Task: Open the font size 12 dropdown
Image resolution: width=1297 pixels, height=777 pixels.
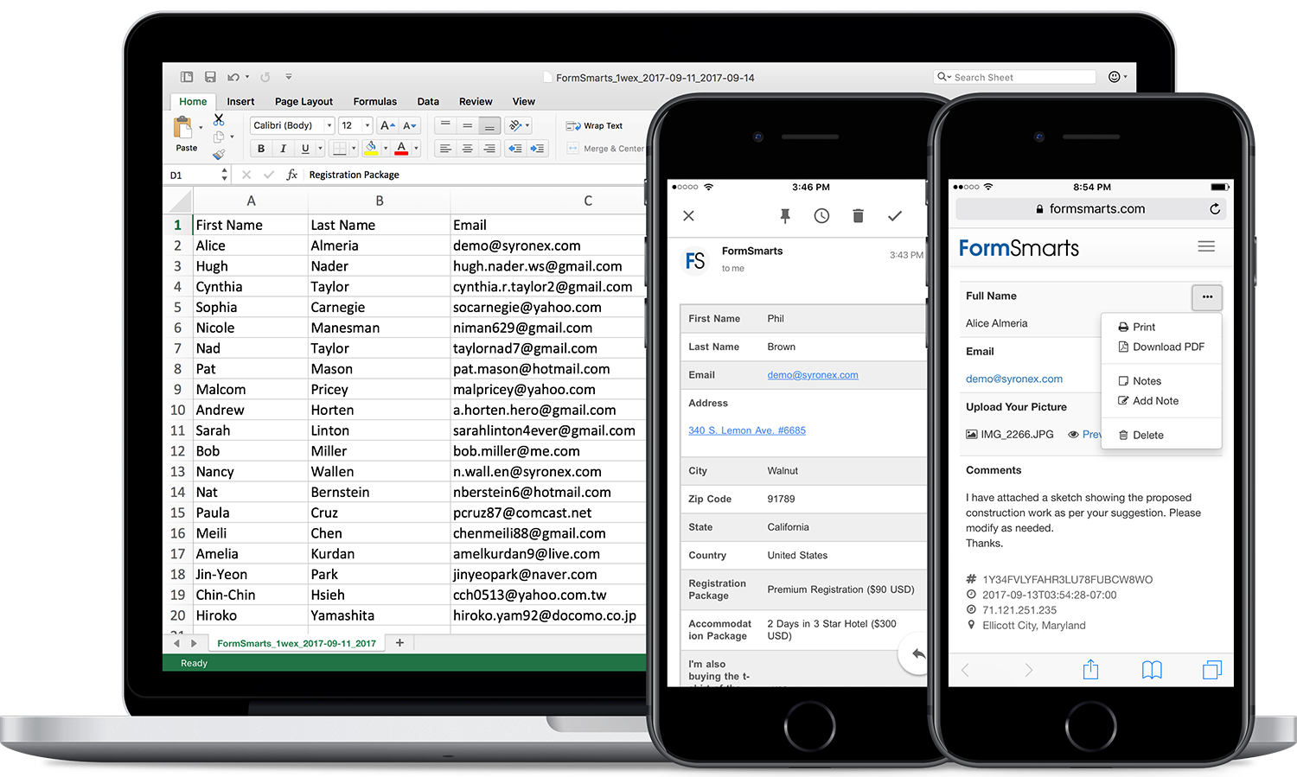Action: (367, 125)
